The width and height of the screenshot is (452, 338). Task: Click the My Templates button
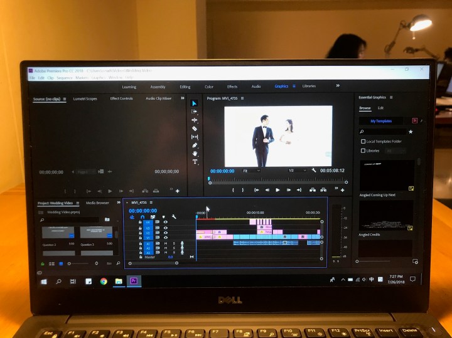[x=380, y=120]
